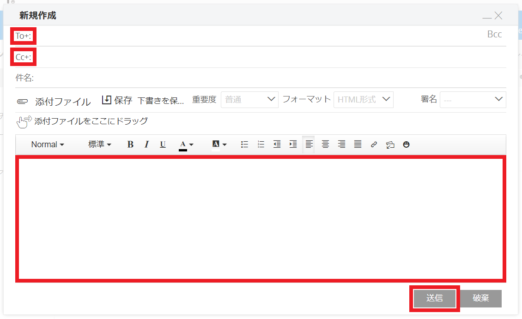Decrease the paragraph indent

pyautogui.click(x=277, y=144)
